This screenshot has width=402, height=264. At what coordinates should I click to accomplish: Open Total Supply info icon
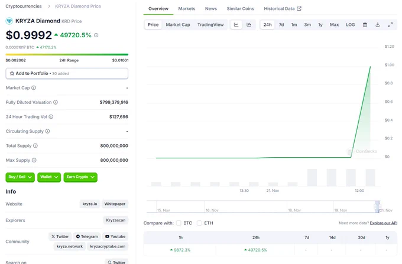pos(35,146)
